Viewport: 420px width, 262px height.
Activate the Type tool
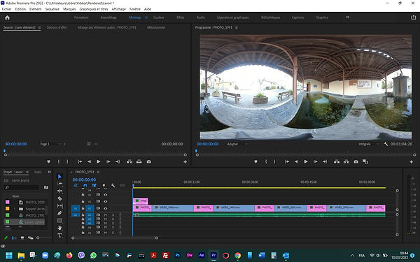[59, 235]
